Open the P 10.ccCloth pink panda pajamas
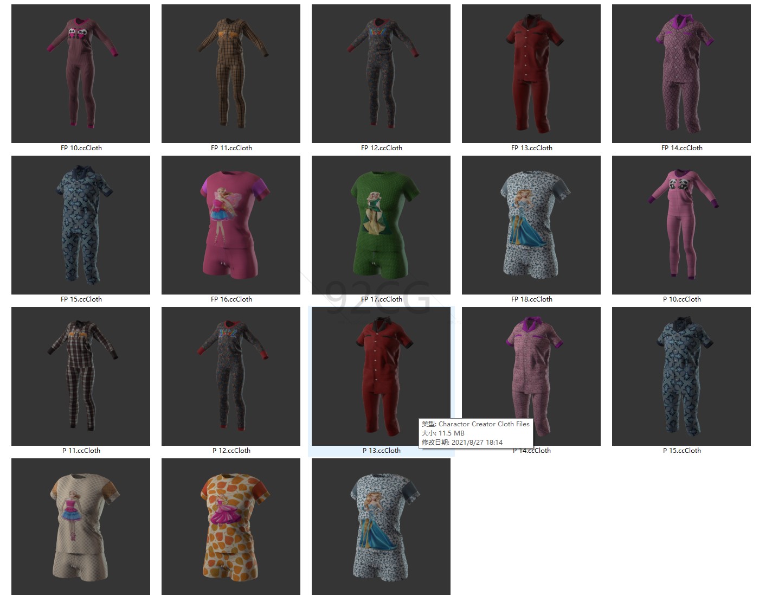 point(681,223)
